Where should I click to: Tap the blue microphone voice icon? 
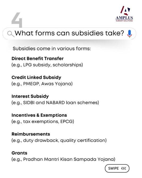(130, 34)
